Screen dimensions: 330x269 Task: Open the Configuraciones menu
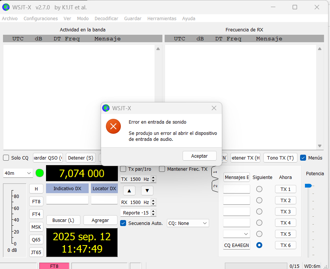pos(41,19)
